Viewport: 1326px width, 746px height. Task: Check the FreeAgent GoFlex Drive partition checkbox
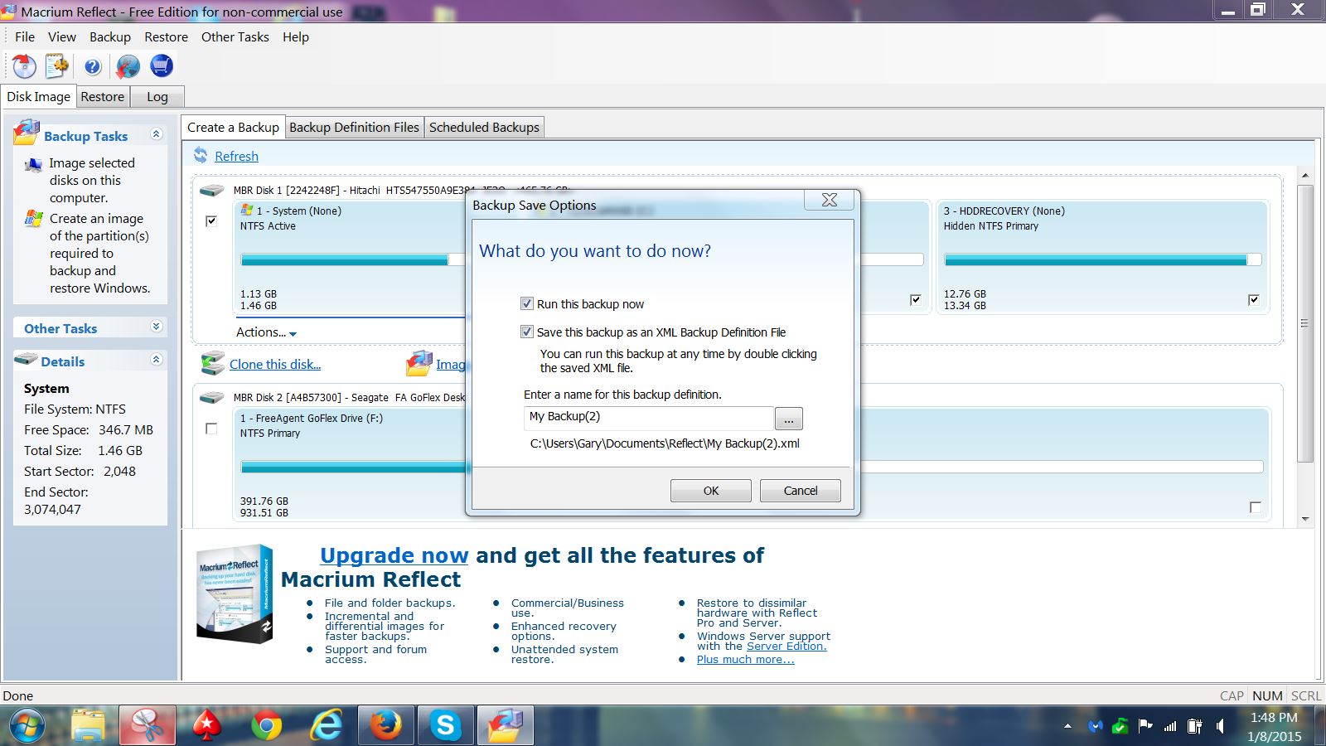coord(1256,507)
